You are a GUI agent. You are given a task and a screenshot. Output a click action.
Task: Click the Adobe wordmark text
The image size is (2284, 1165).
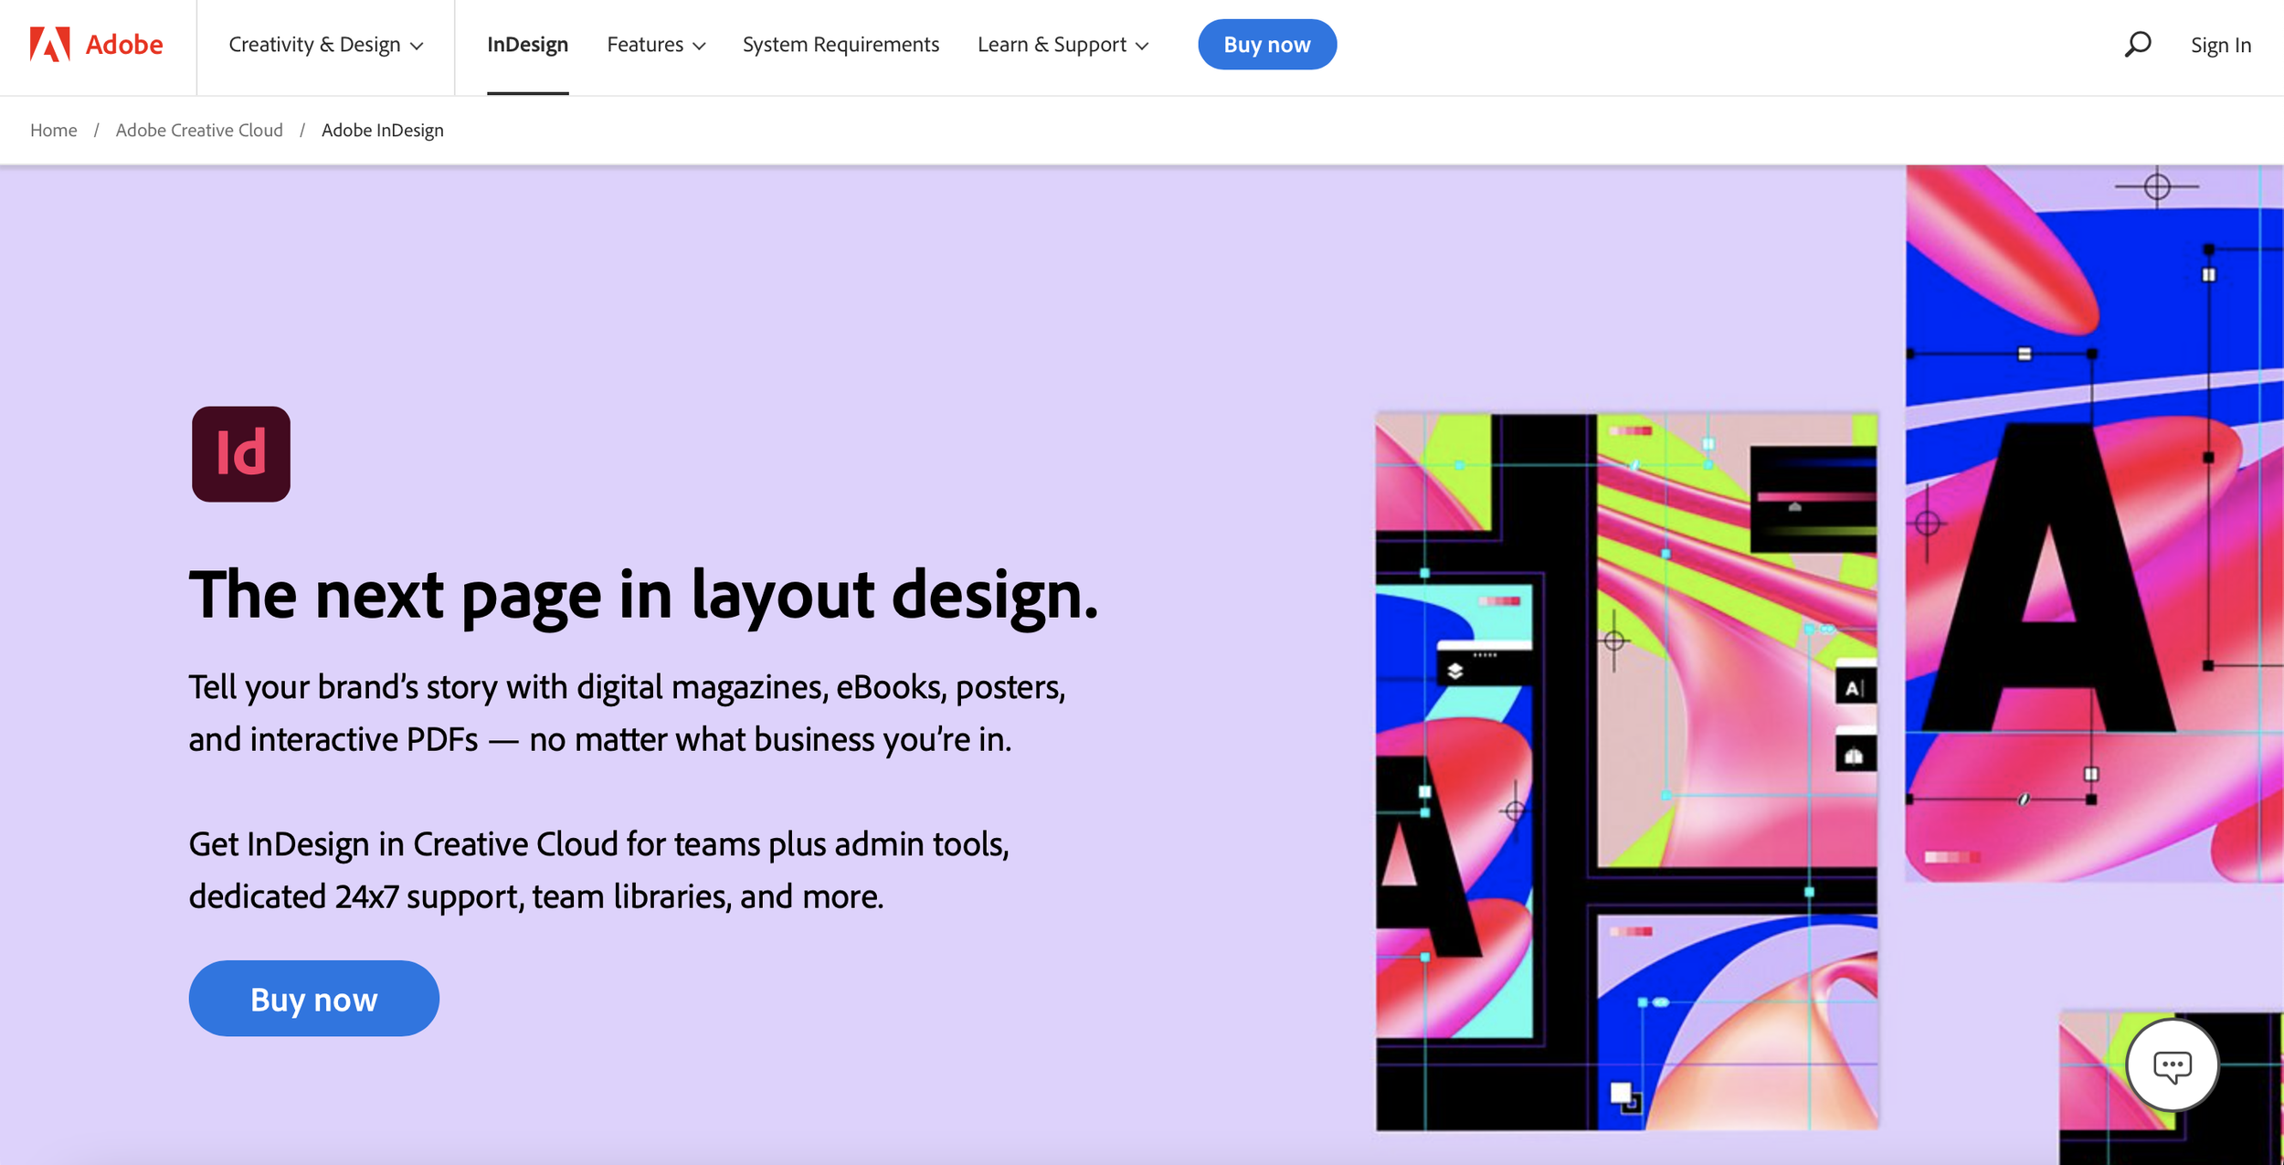pos(124,44)
